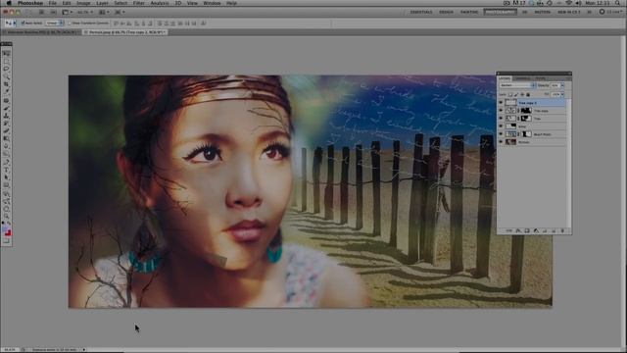
Task: Click the Quick Mask mode icon
Action: tap(7, 241)
